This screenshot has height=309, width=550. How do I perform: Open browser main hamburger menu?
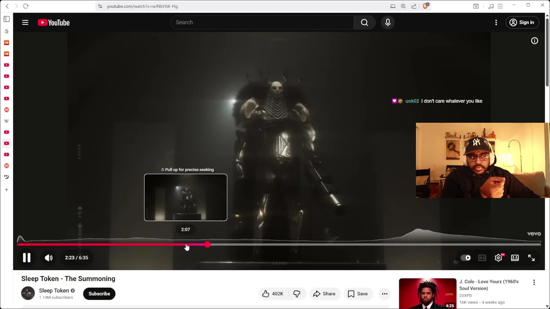pyautogui.click(x=500, y=6)
